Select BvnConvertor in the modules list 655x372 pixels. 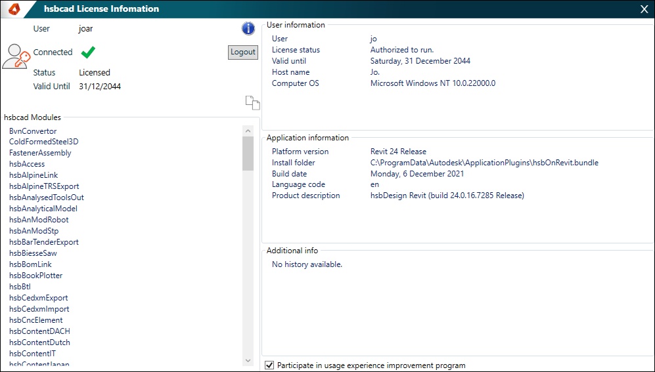click(x=33, y=131)
